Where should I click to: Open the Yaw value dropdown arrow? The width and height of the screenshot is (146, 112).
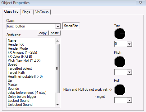pyautogui.click(x=129, y=44)
